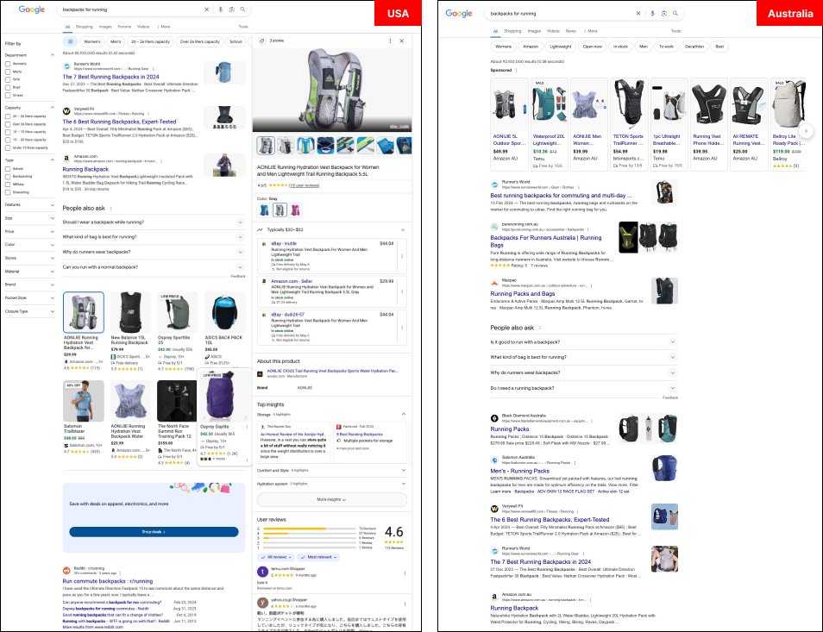Open the Forums tab in USA window

[124, 26]
